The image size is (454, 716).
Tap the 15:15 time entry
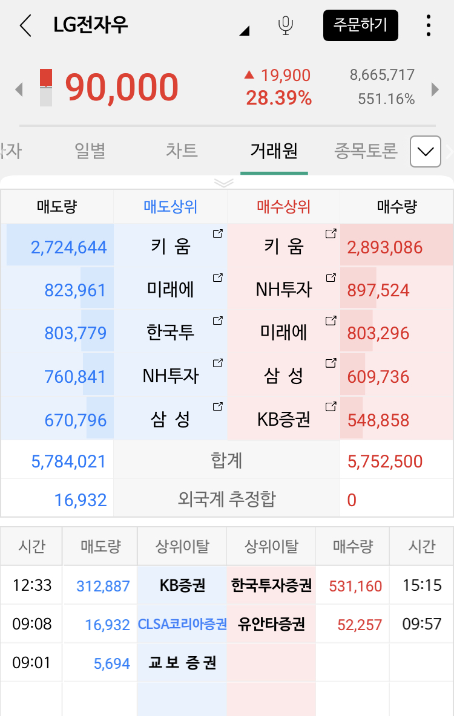click(422, 585)
